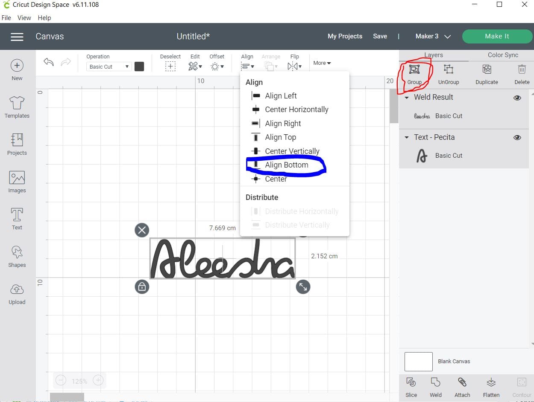534x402 pixels.
Task: Click the Deselect icon
Action: click(170, 66)
